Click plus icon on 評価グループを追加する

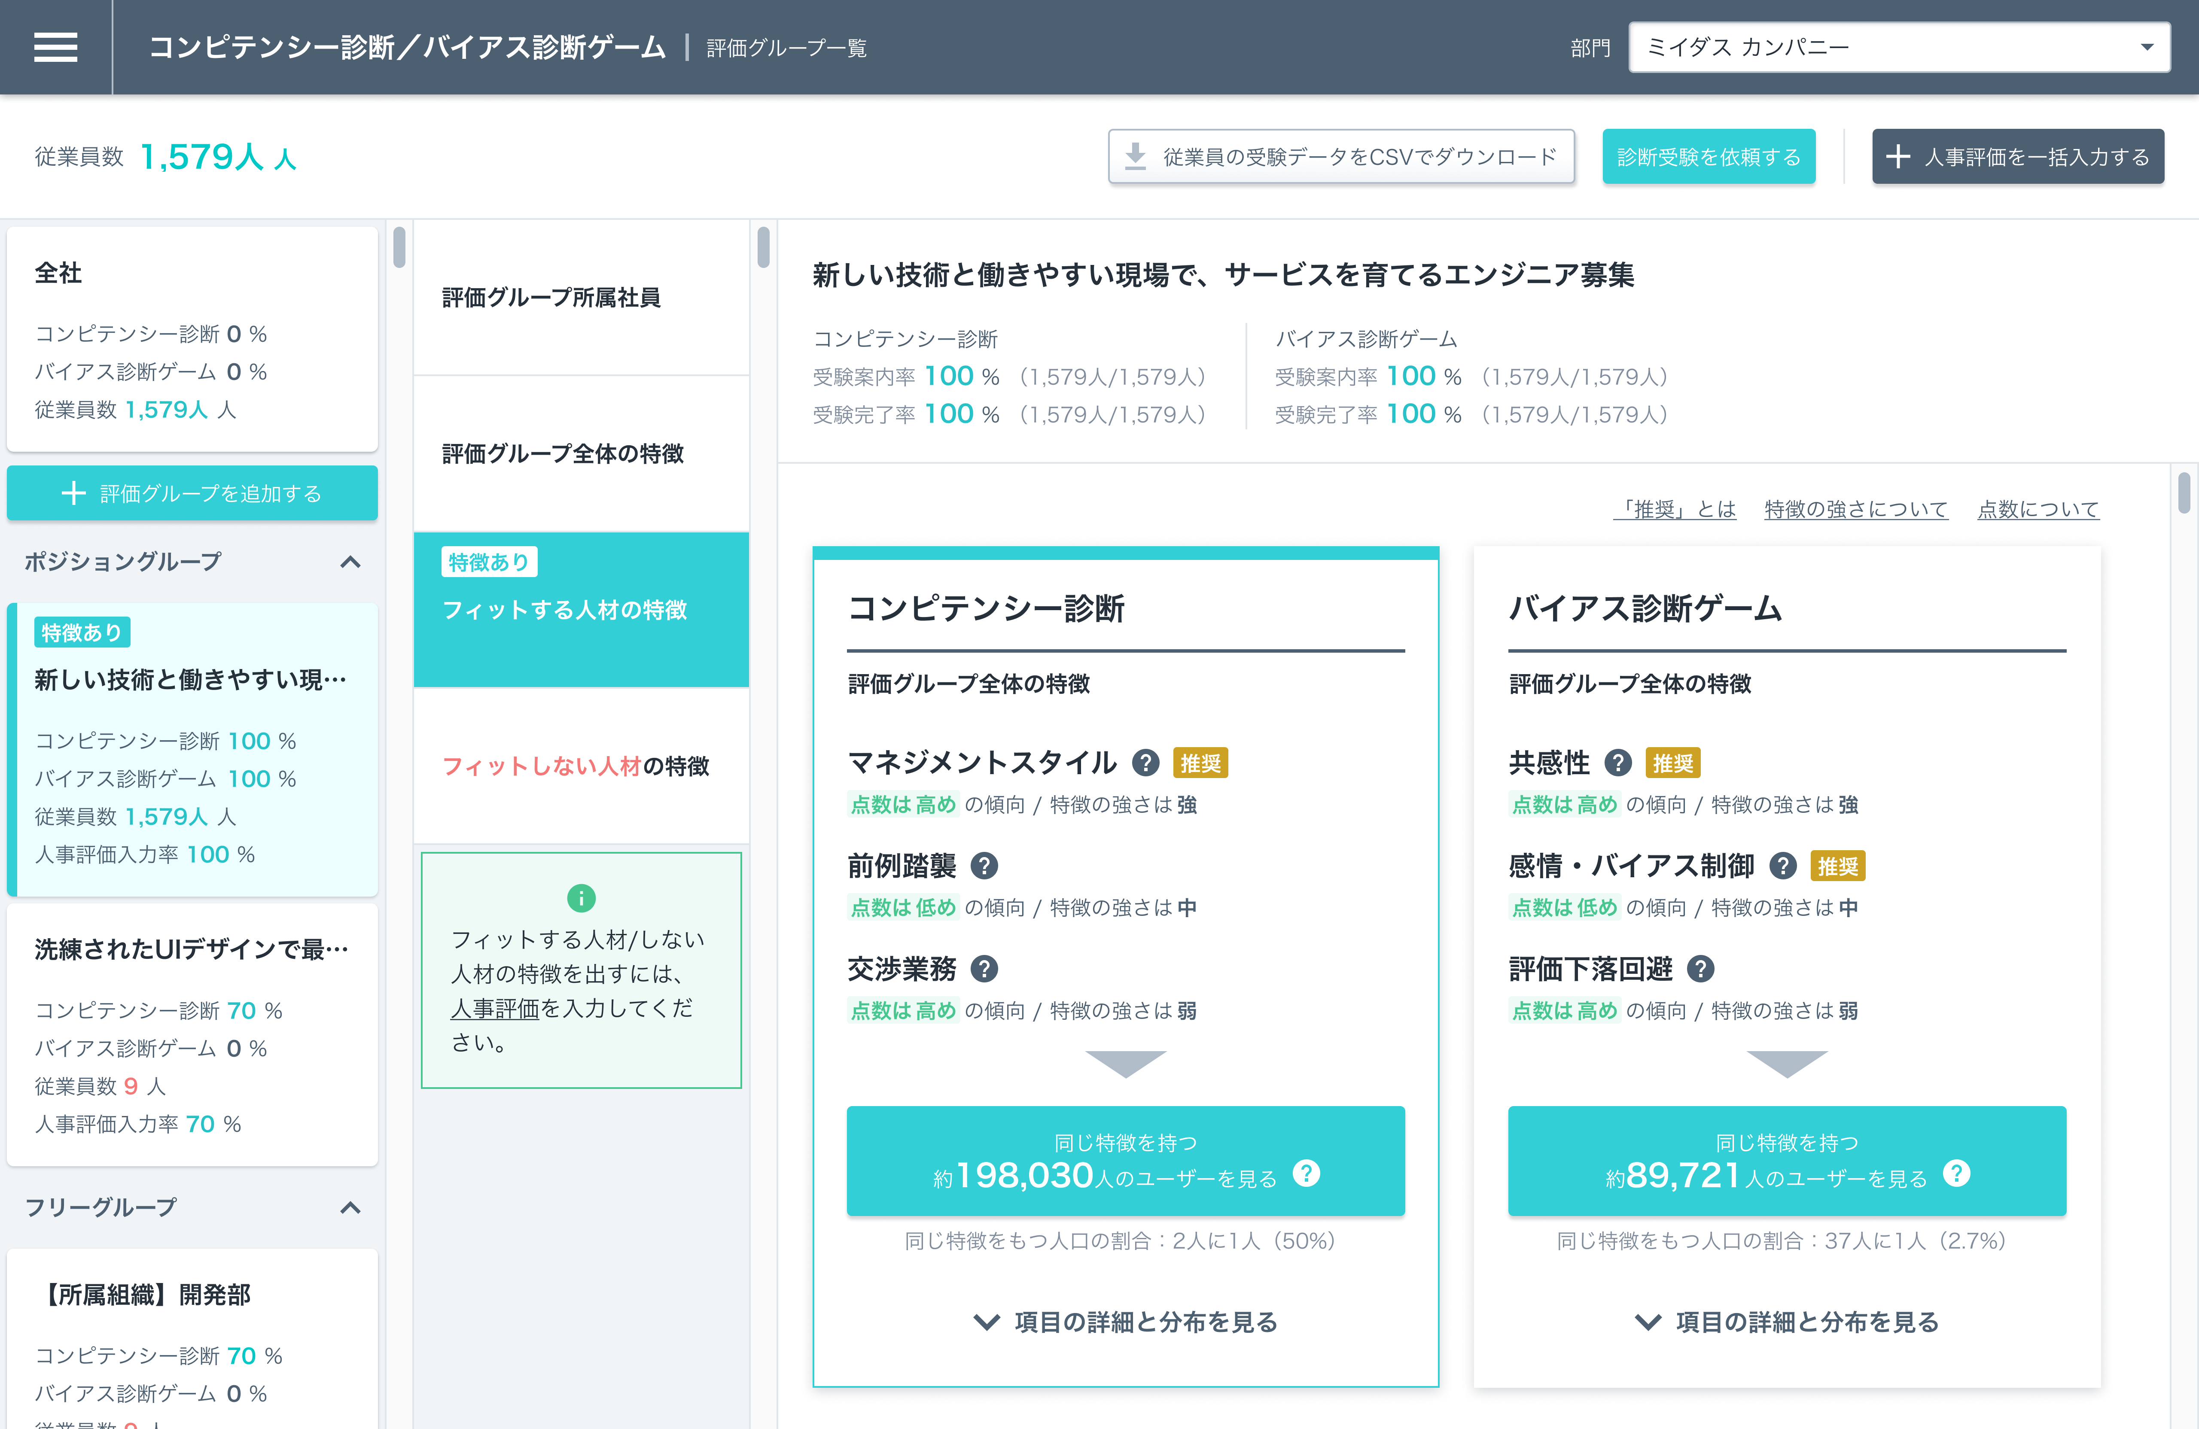coord(74,493)
